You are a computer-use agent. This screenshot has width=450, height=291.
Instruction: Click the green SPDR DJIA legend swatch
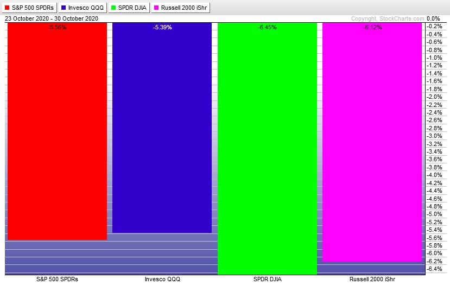click(x=113, y=8)
